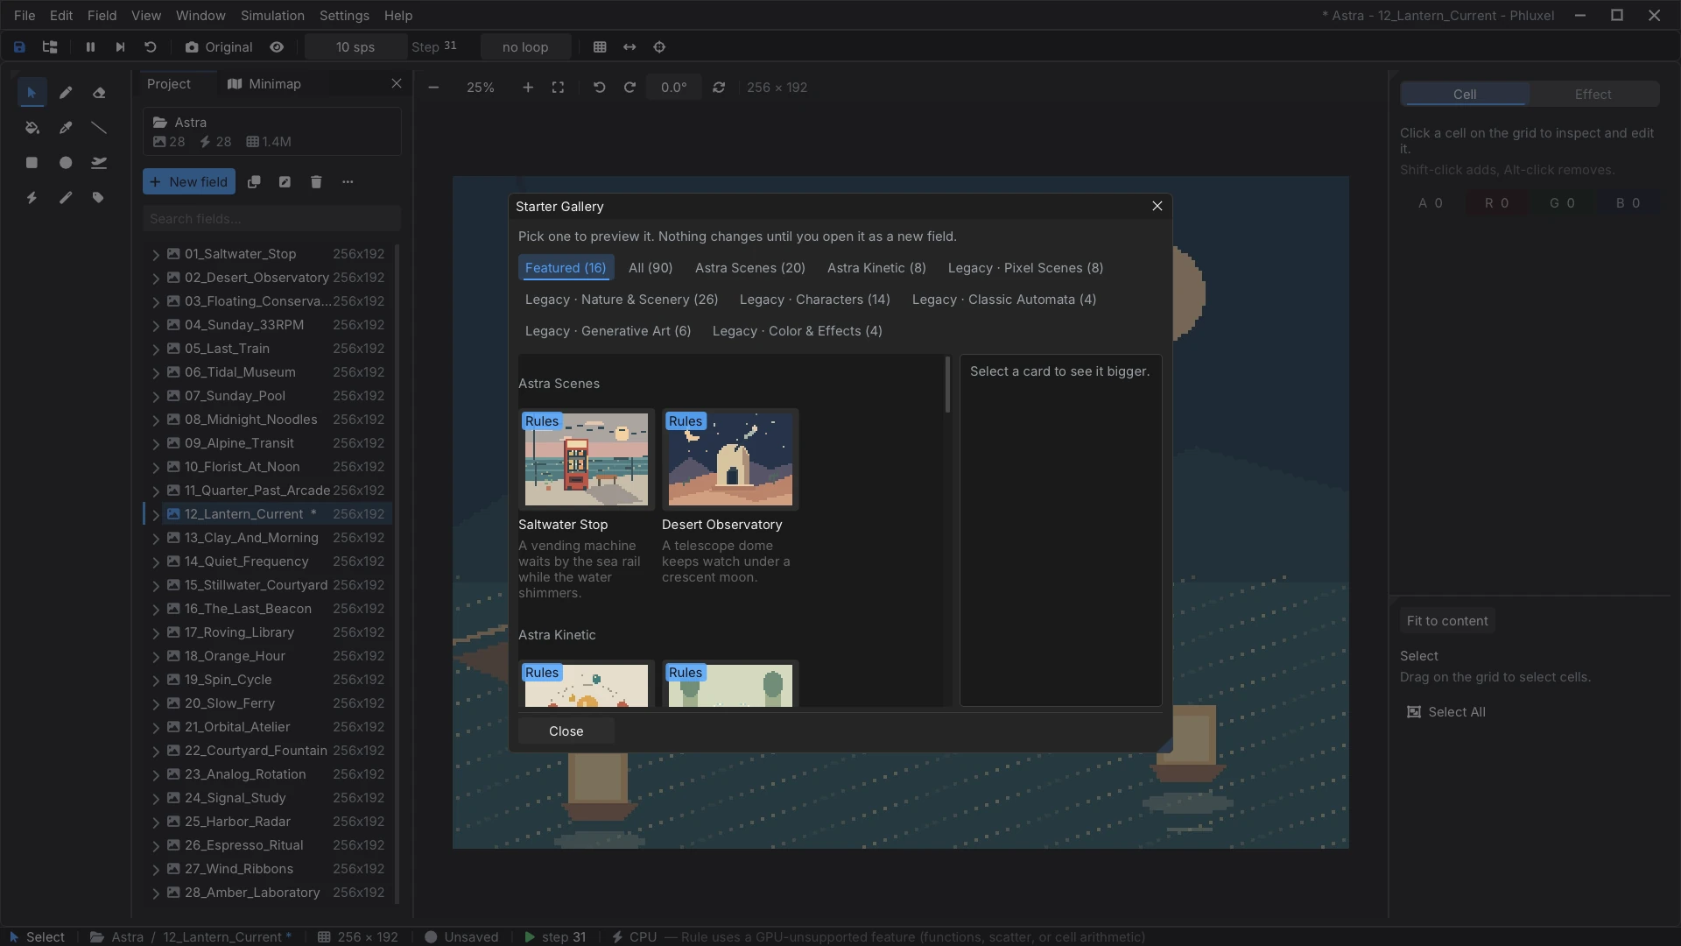Click the New field button
This screenshot has width=1681, height=946.
point(189,182)
